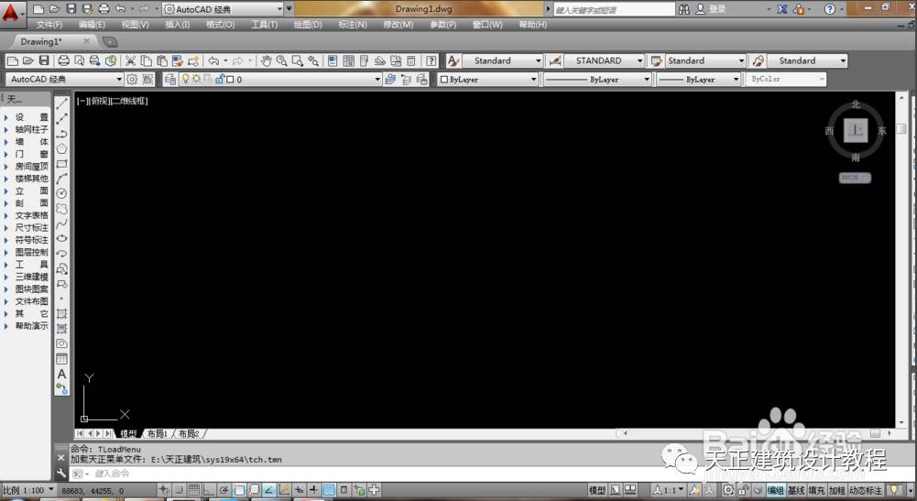Click the Save icon in standard toolbar
917x501 pixels.
[44, 60]
